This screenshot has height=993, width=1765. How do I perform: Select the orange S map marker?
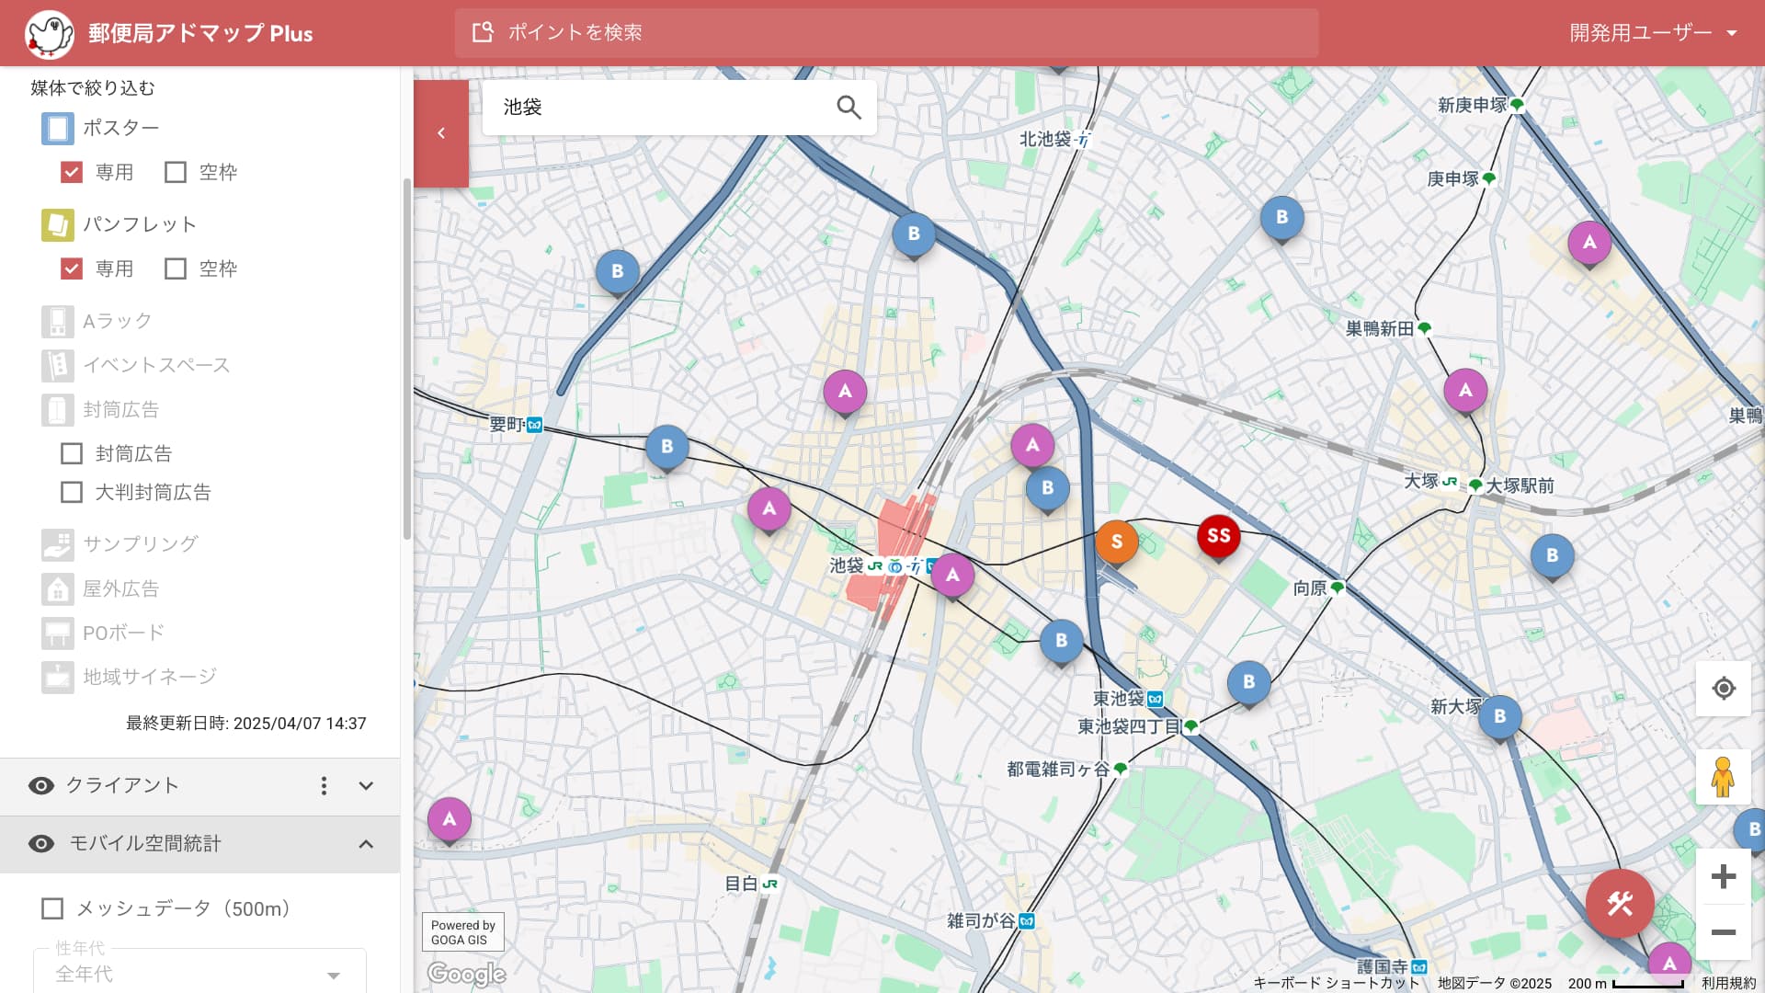coord(1116,542)
